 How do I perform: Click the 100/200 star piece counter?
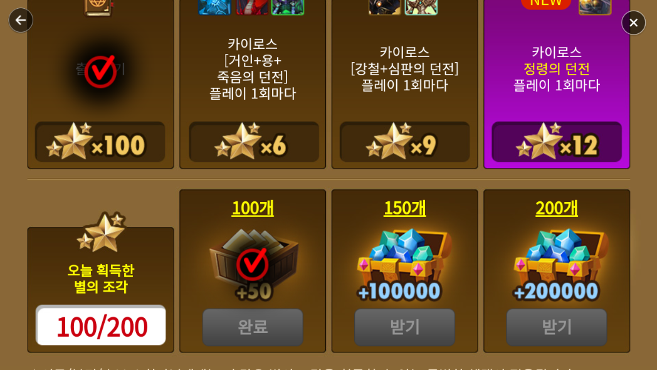pyautogui.click(x=100, y=325)
